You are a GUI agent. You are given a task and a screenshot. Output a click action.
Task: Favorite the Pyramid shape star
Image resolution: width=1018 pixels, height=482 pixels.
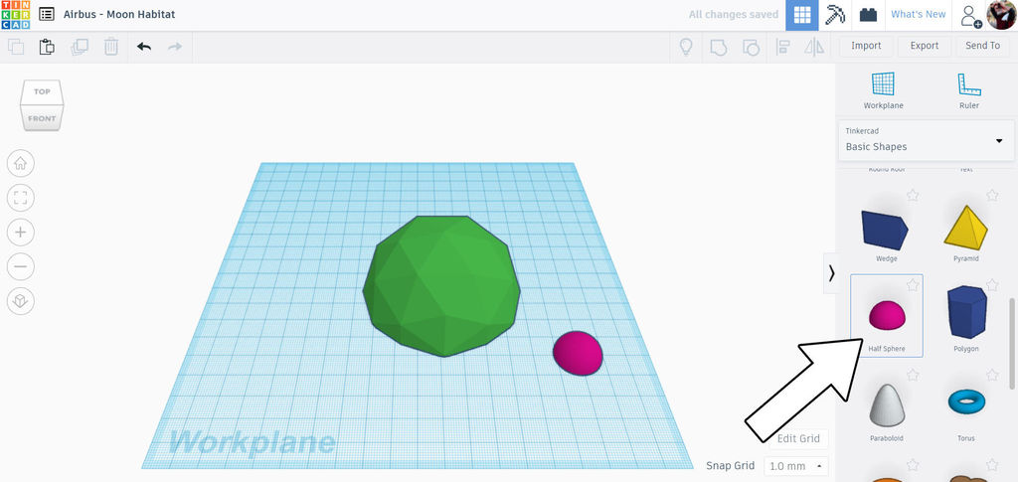coord(992,195)
